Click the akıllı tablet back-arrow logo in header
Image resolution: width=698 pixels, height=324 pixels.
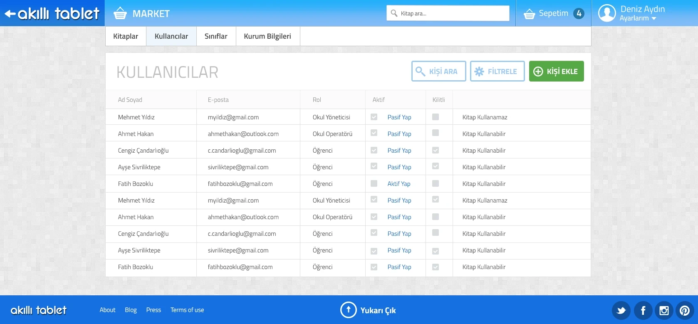coord(52,14)
